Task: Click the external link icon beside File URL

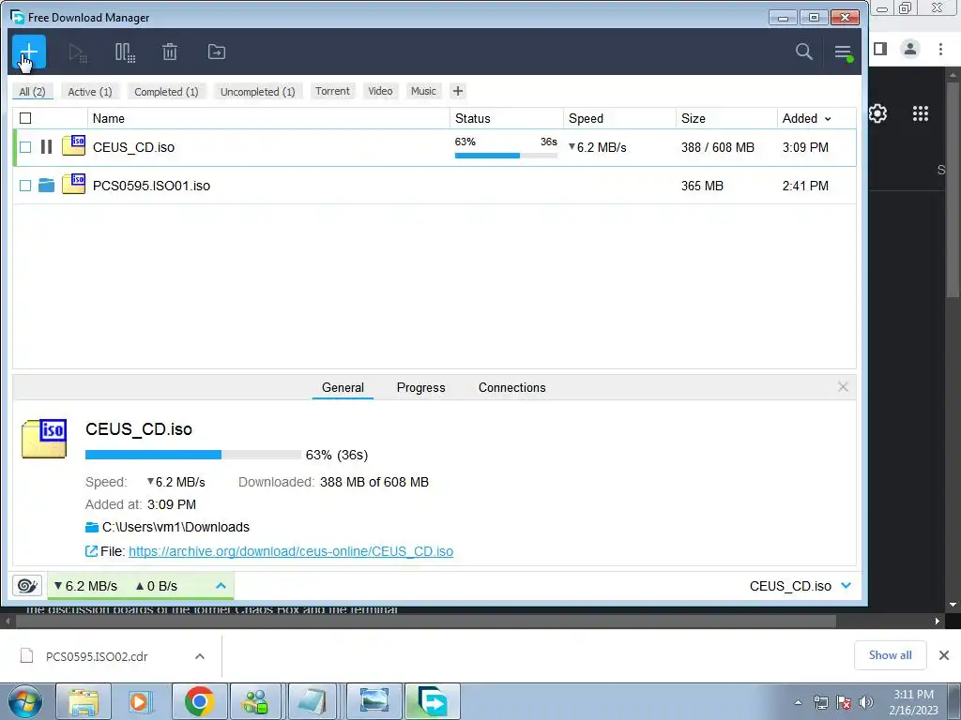Action: click(x=91, y=551)
